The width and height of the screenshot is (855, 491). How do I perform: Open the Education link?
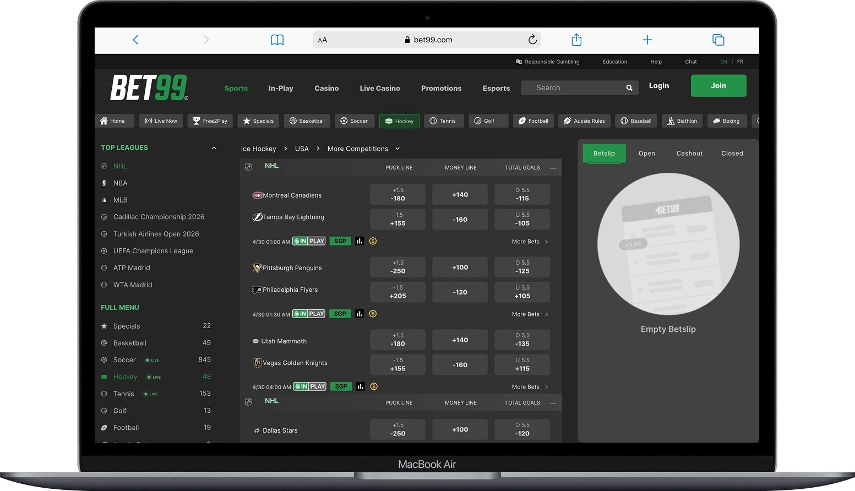tap(615, 62)
